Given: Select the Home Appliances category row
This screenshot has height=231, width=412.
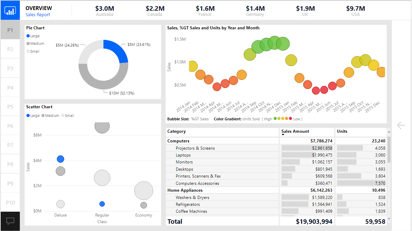Looking at the screenshot, I should 185,190.
